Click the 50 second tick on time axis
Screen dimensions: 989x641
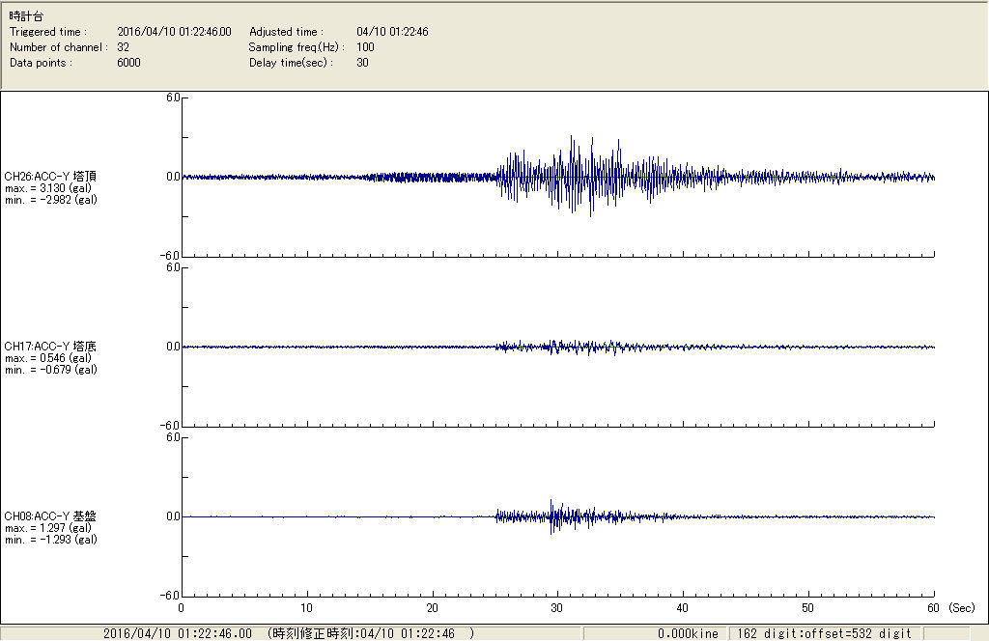point(807,608)
